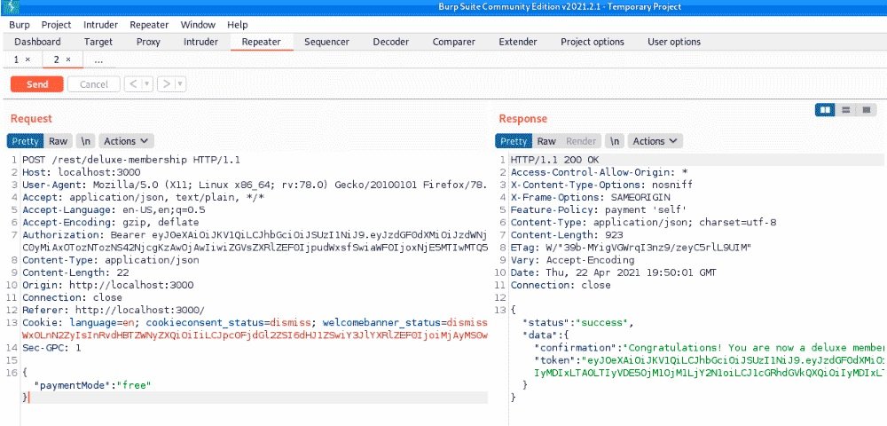Go forward to next request in history
The image size is (887, 426).
(x=166, y=84)
